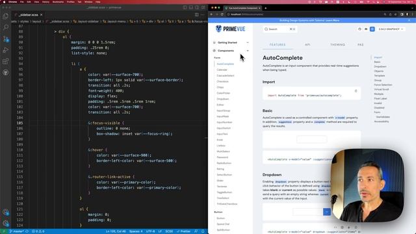Image resolution: width=416 pixels, height=234 pixels.
Task: Click layout-sidebar in the breadcrumb
Action: (89, 21)
